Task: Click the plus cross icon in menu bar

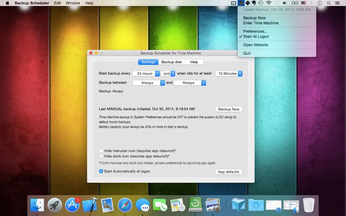Action: pos(248,3)
